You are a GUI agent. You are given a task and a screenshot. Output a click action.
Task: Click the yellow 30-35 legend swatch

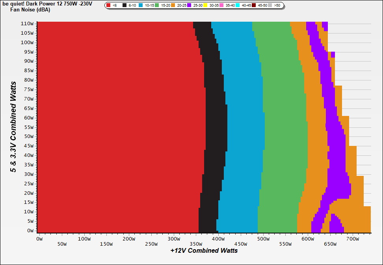point(205,5)
